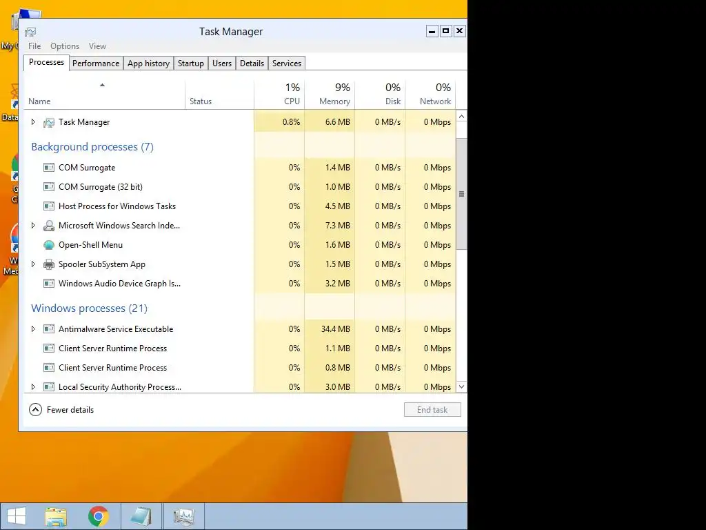Viewport: 706px width, 530px height.
Task: Select the Processes tab
Action: (x=46, y=62)
